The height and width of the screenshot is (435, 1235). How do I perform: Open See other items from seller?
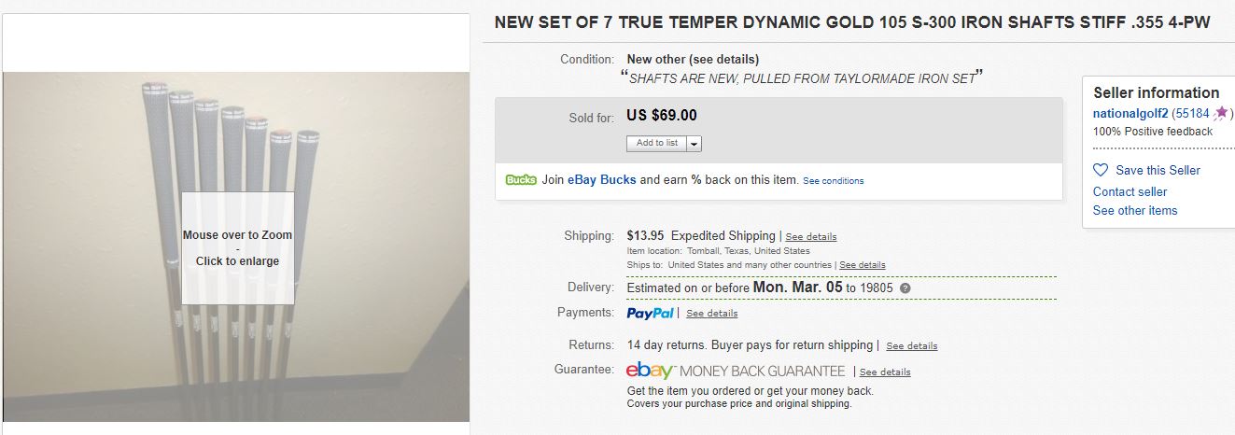(x=1135, y=210)
